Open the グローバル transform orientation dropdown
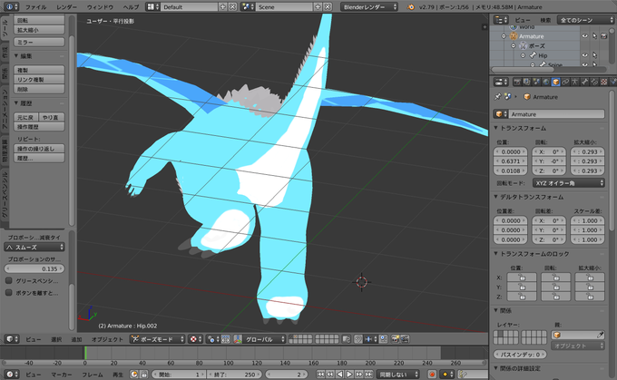This screenshot has height=380, width=617. pyautogui.click(x=264, y=339)
